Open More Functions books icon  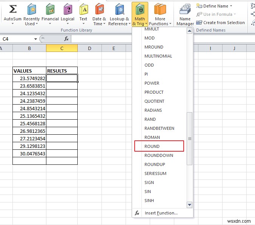pyautogui.click(x=160, y=9)
